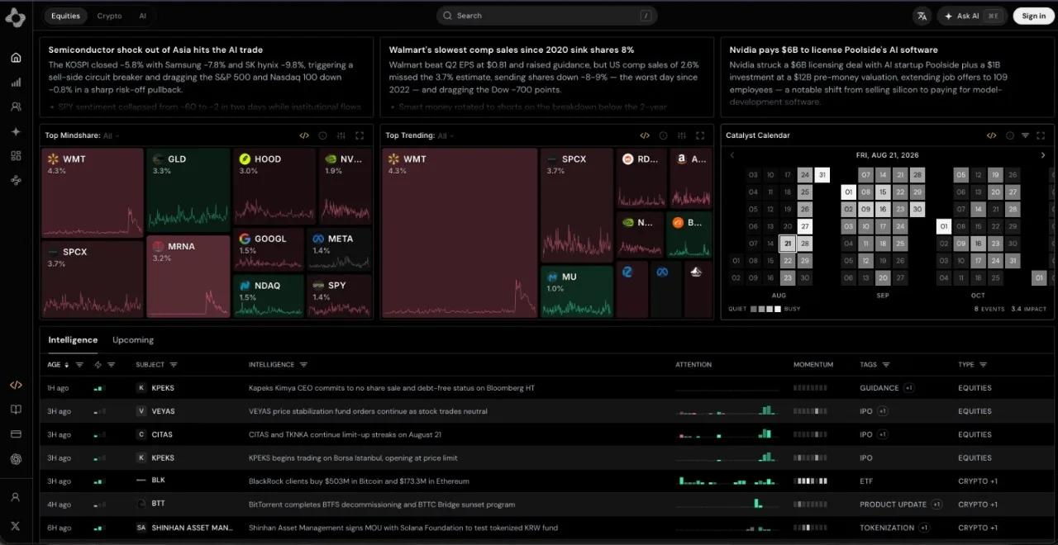Click the Sign in button
Screen dimensions: 1058x545
[x=1033, y=16]
